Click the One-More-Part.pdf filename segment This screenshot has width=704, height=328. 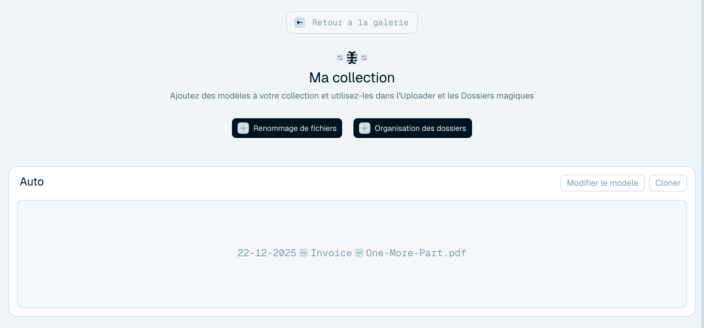click(416, 253)
